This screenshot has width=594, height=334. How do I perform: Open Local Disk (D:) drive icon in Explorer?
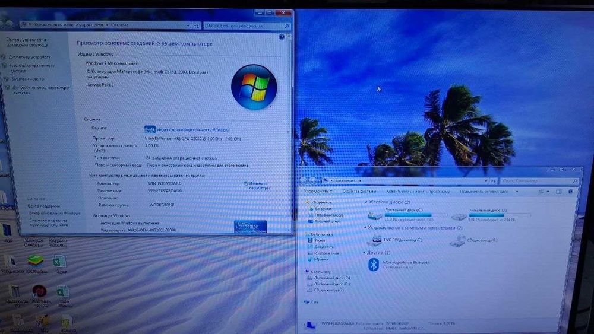tap(459, 217)
